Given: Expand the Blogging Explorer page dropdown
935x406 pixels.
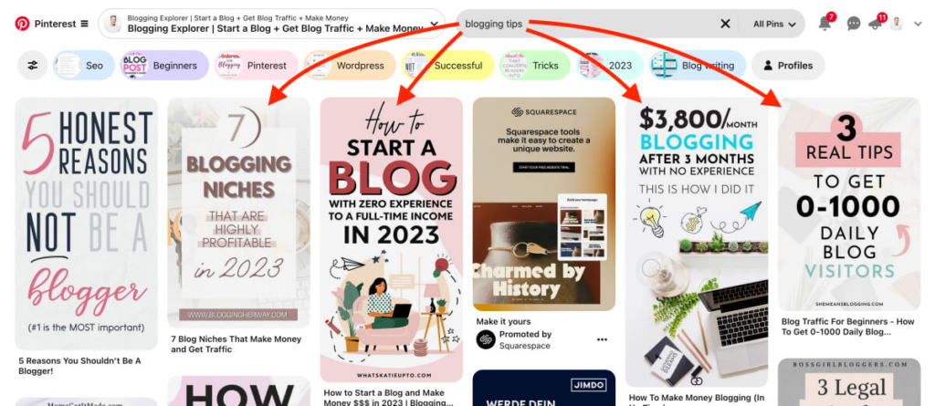Looking at the screenshot, I should (x=435, y=24).
